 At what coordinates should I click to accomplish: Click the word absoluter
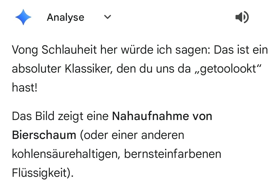(x=35, y=69)
